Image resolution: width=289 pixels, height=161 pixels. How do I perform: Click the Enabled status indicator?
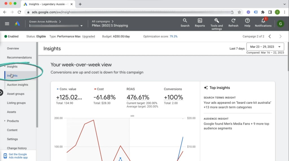coord(11,36)
